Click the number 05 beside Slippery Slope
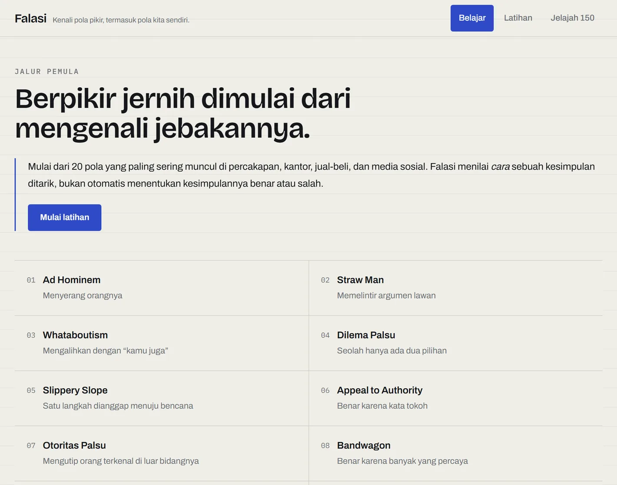 pos(31,390)
